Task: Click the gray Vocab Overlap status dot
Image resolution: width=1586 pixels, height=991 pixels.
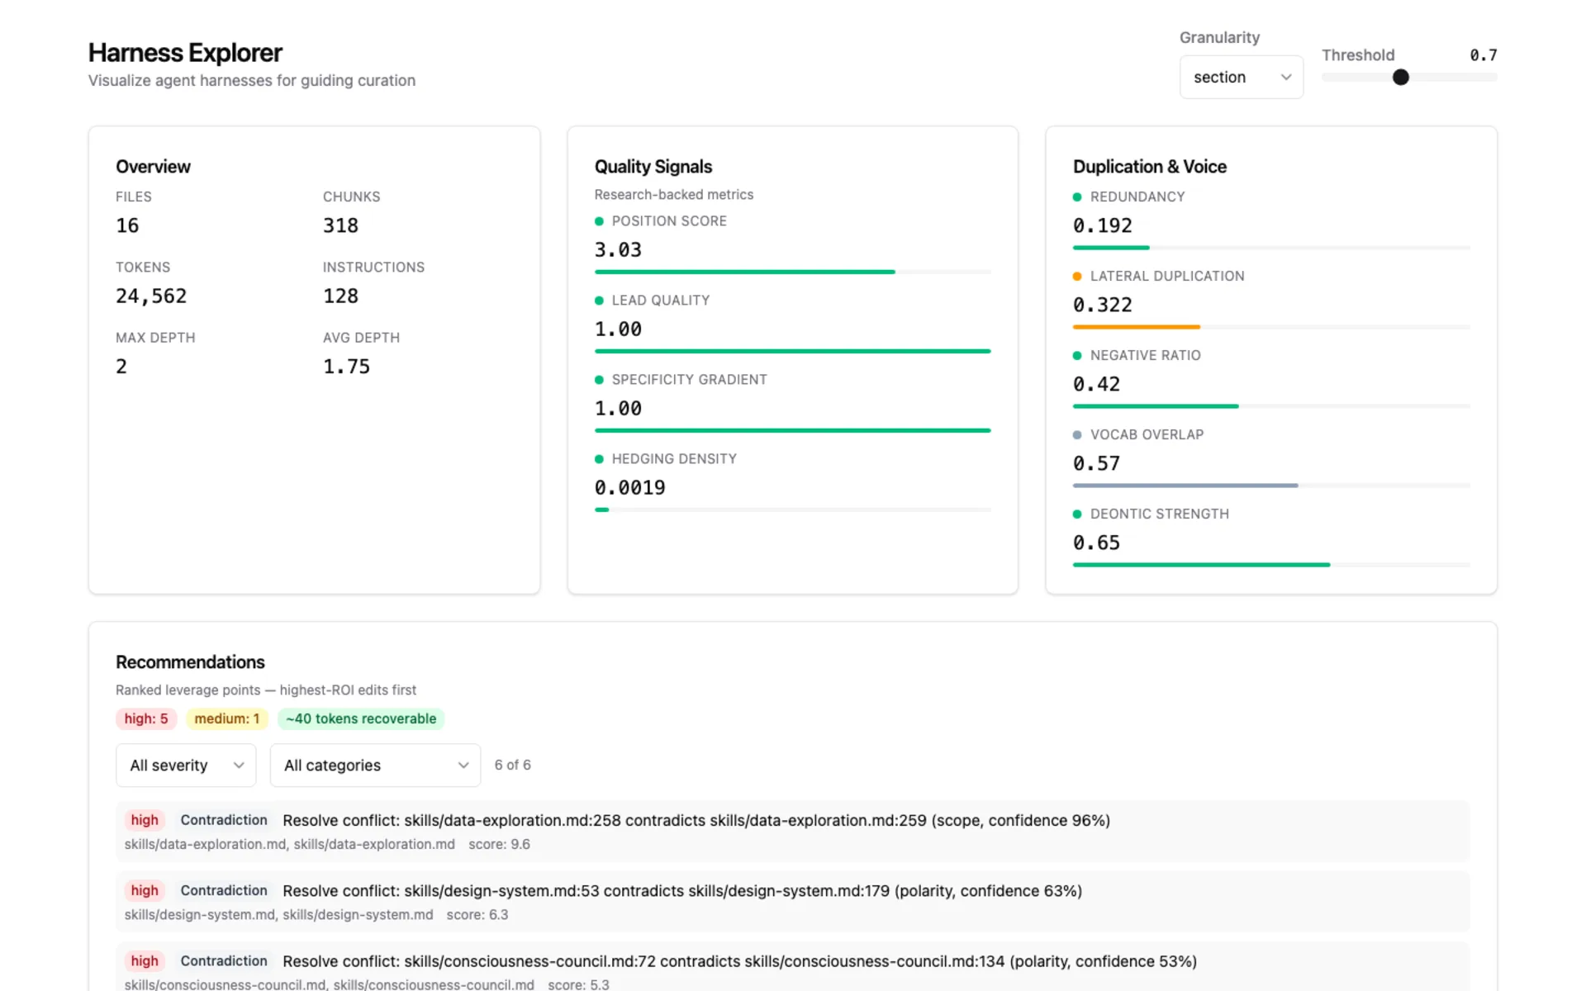Action: click(x=1077, y=435)
